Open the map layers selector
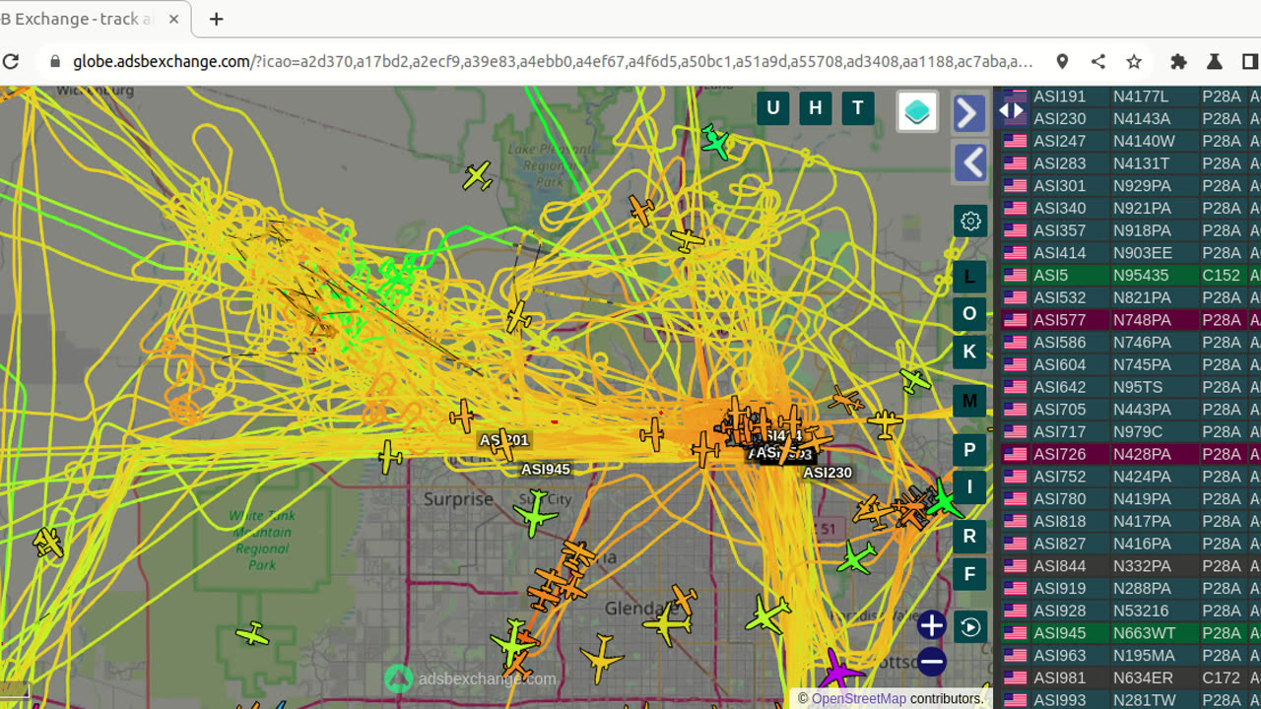1261x709 pixels. pos(917,111)
